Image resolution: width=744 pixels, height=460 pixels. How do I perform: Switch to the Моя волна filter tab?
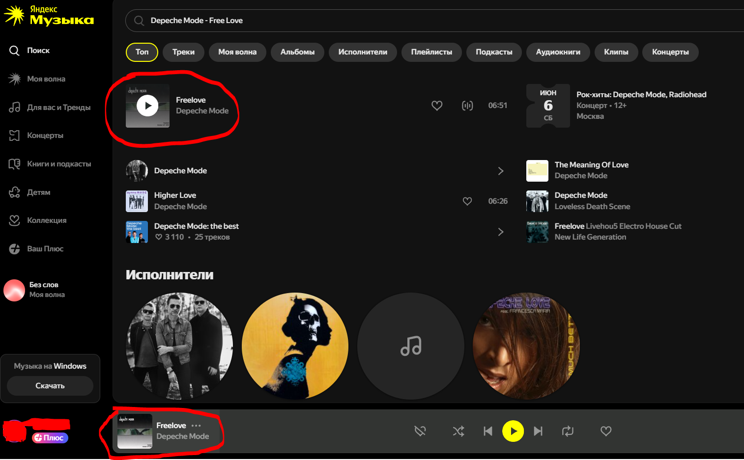(x=237, y=52)
